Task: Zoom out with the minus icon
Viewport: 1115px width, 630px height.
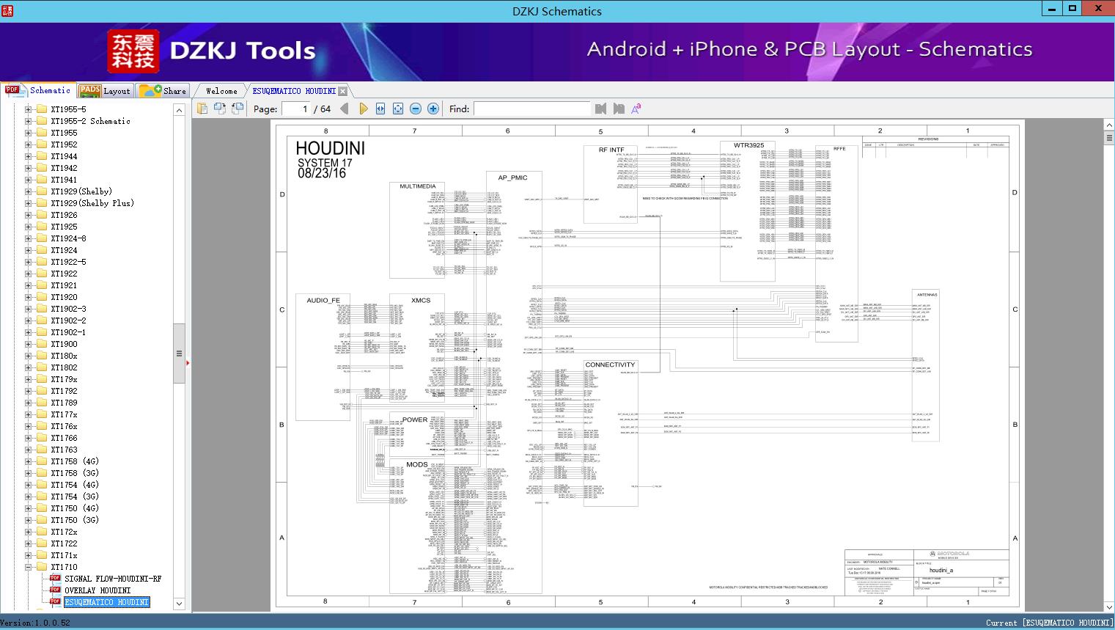Action: click(x=416, y=109)
